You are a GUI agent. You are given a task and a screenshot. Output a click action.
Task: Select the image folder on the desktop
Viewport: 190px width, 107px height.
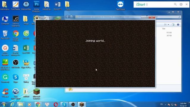(x=26, y=20)
